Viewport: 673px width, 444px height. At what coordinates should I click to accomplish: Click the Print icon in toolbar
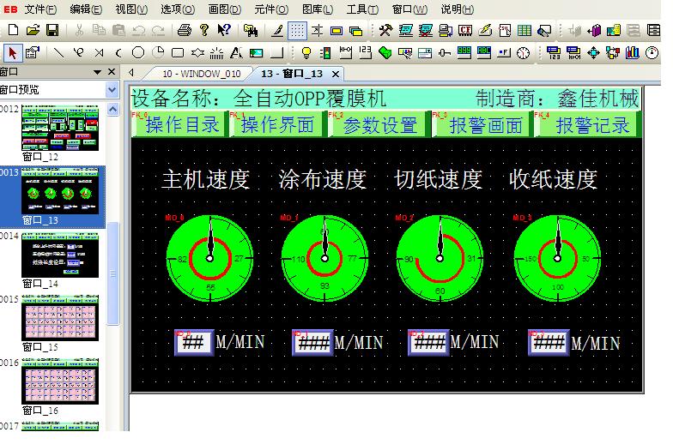tap(184, 31)
